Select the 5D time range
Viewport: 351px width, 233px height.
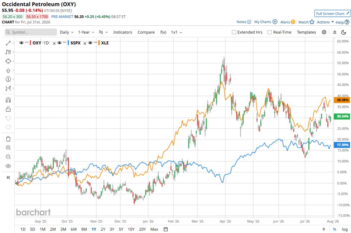(32, 229)
